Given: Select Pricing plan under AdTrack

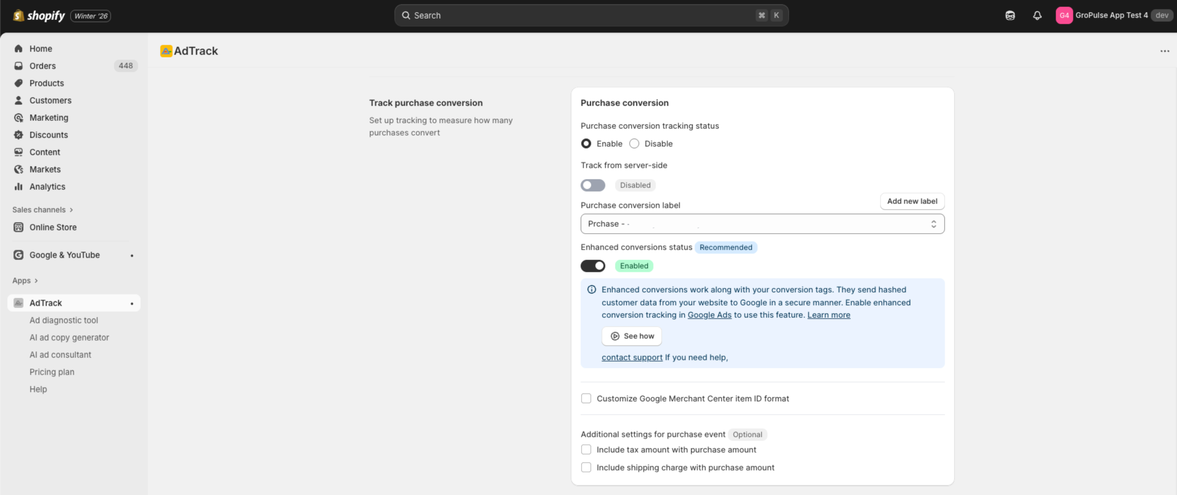Looking at the screenshot, I should click(51, 371).
